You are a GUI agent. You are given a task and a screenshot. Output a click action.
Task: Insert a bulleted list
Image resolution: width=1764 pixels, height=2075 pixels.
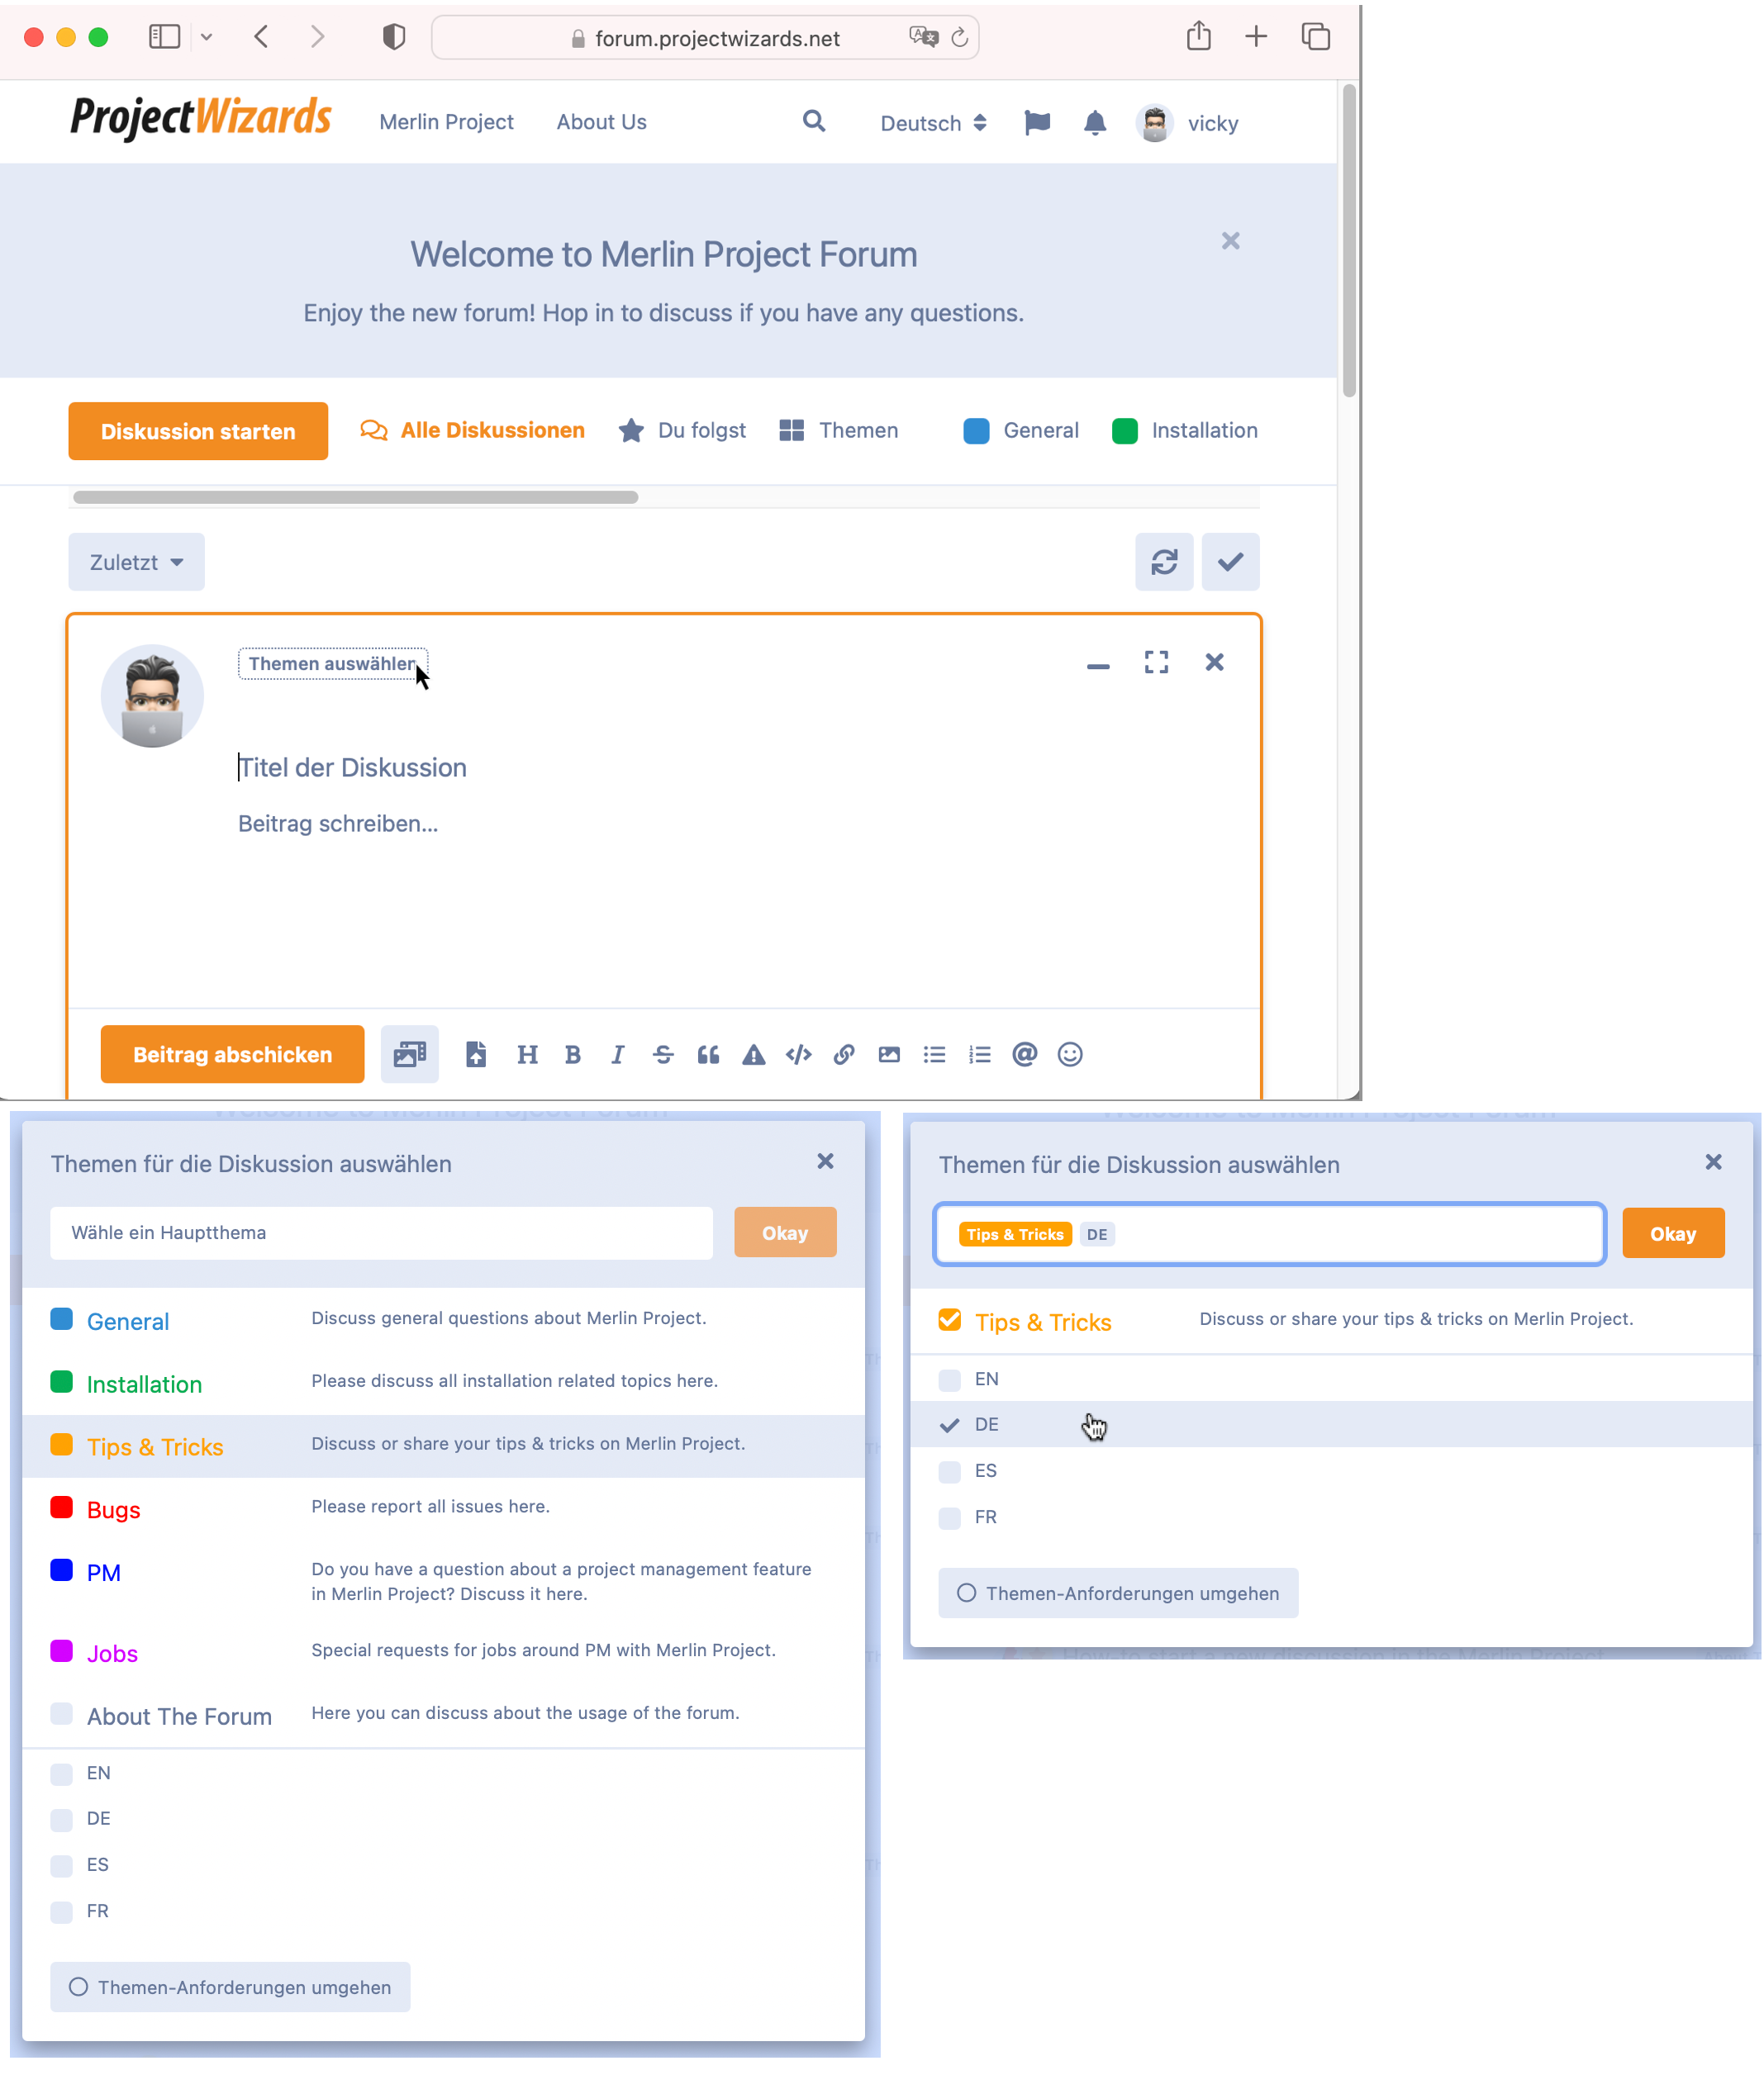point(934,1055)
